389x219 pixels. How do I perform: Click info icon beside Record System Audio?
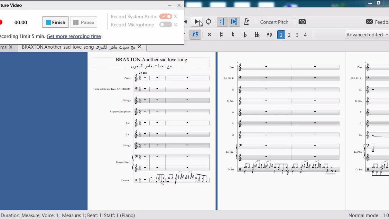click(176, 16)
